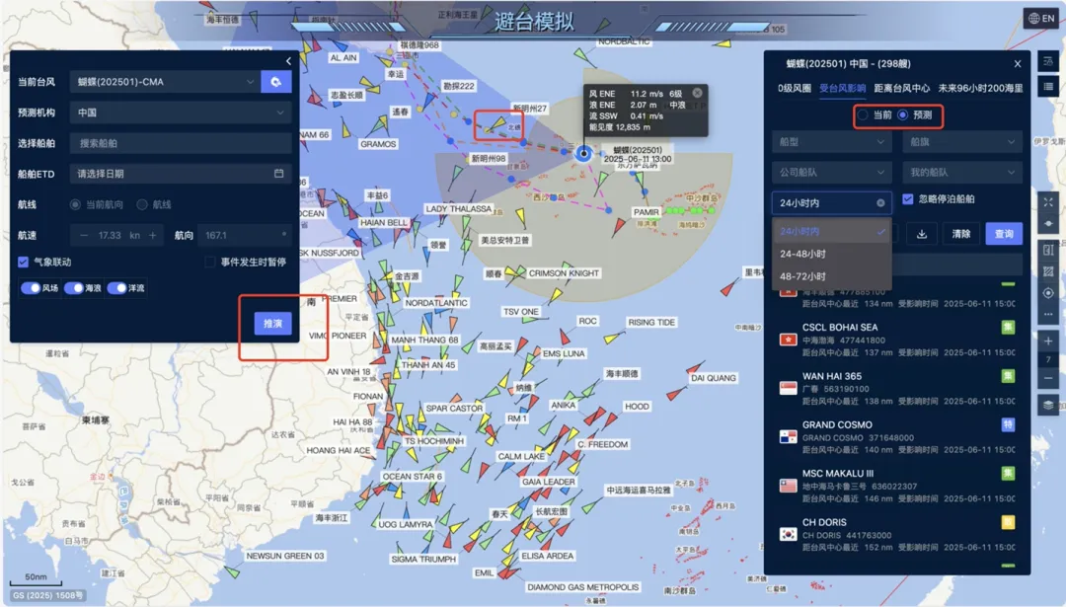The width and height of the screenshot is (1066, 607).
Task: Increase ship speed with the plus stepper
Action: (x=152, y=235)
